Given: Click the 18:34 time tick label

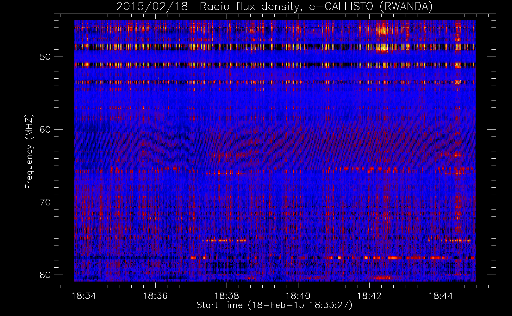Looking at the screenshot, I should click(84, 296).
